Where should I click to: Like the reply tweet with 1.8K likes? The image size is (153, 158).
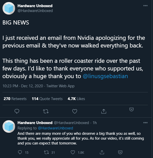73,152
